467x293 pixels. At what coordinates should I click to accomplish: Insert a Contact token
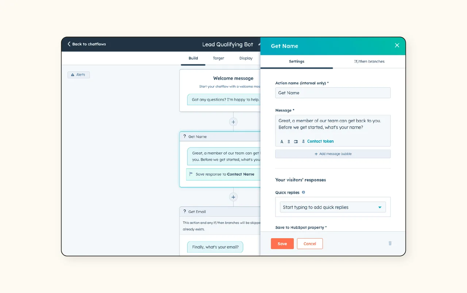click(318, 141)
